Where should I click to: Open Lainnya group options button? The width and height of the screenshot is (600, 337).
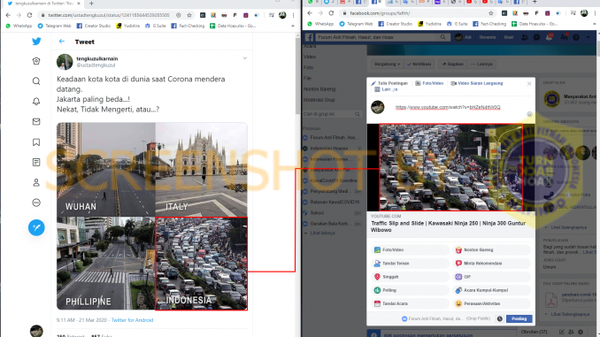481,65
